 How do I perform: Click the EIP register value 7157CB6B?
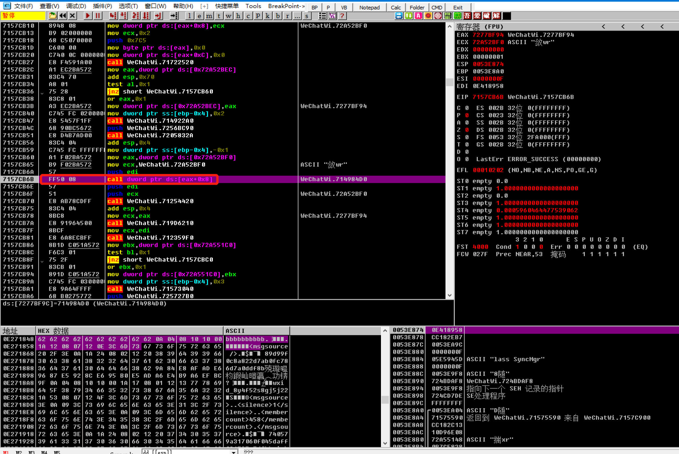click(488, 97)
